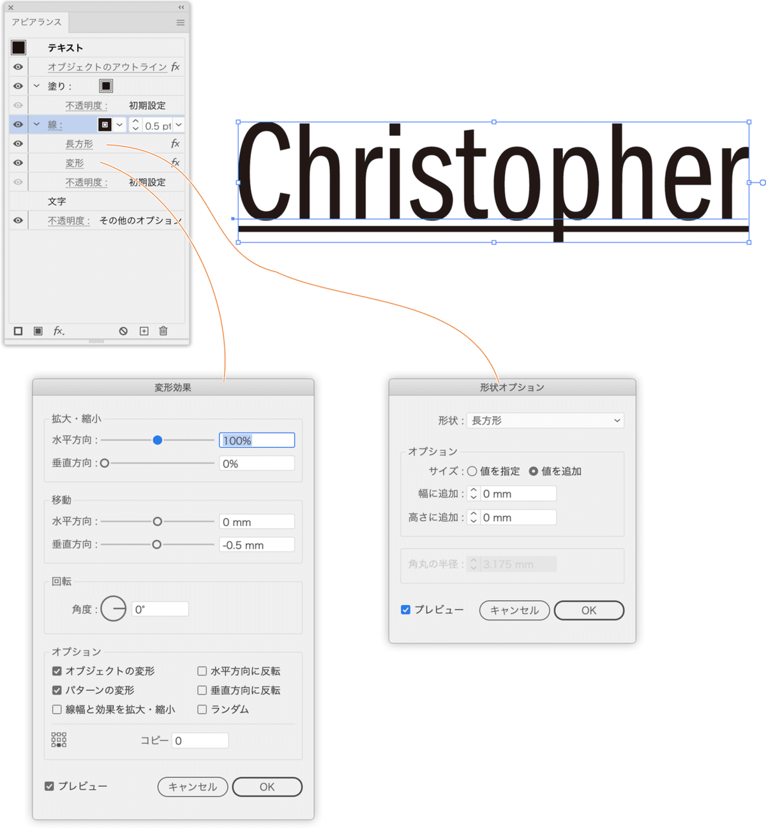Delete selected item with trash icon
Image resolution: width=766 pixels, height=829 pixels.
(x=163, y=331)
